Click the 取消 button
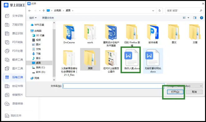This screenshot has width=206, height=122. (x=194, y=92)
